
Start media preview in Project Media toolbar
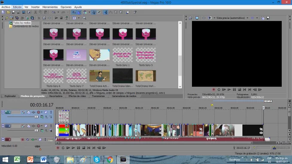pyautogui.click(x=56, y=18)
